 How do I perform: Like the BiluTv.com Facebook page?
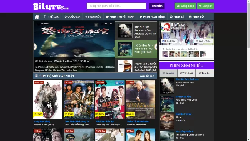pyautogui.click(x=169, y=41)
